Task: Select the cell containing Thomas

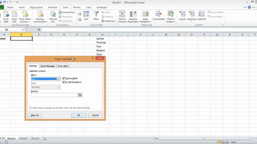Action: click(102, 42)
